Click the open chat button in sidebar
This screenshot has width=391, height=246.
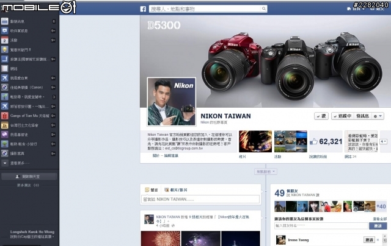[x=29, y=177]
